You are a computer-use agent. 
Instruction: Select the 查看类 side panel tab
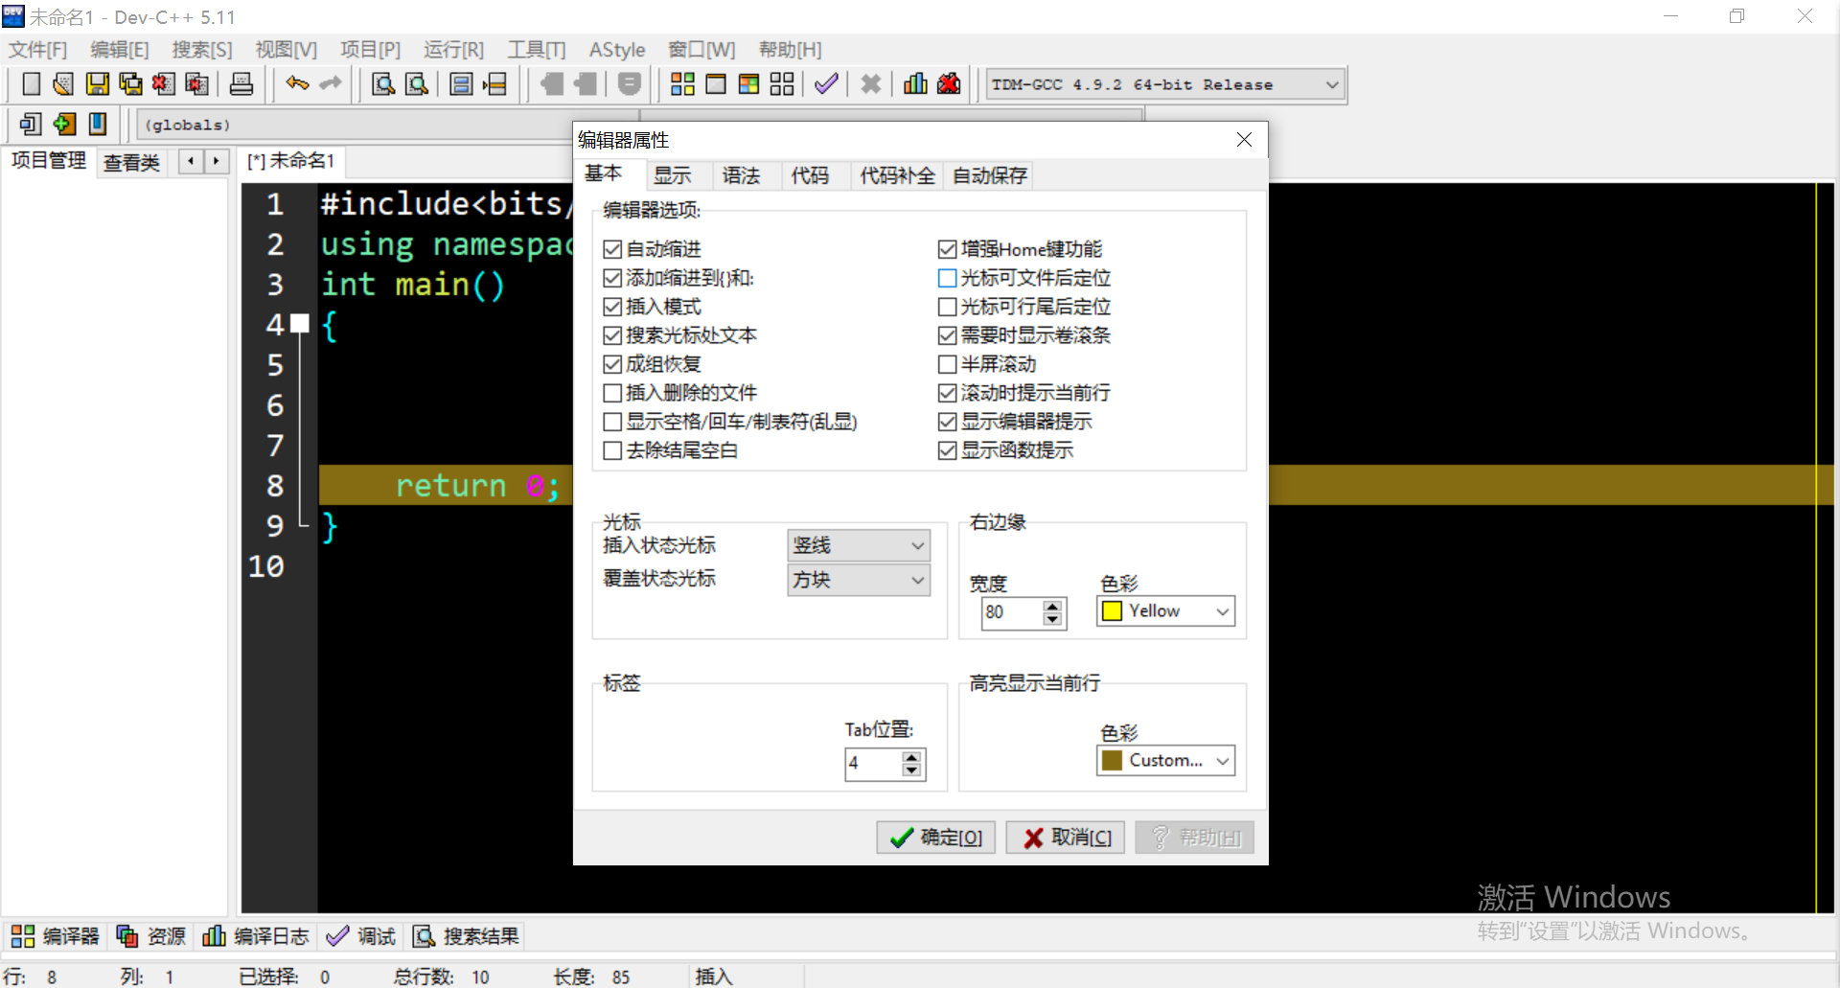pos(131,163)
